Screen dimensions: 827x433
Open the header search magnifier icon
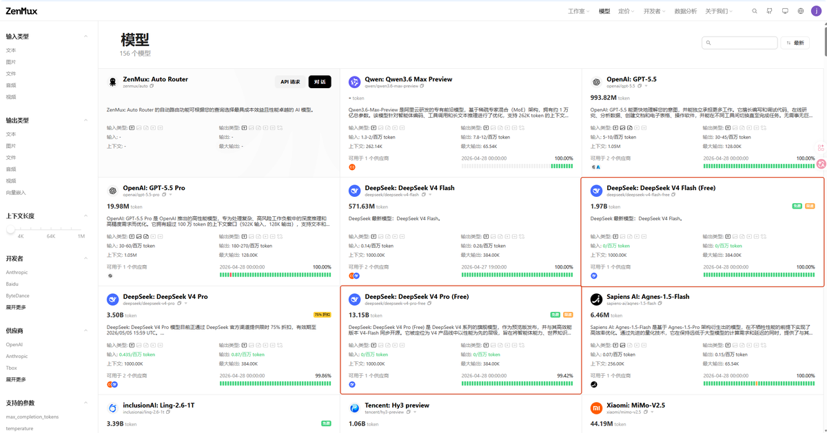point(755,11)
